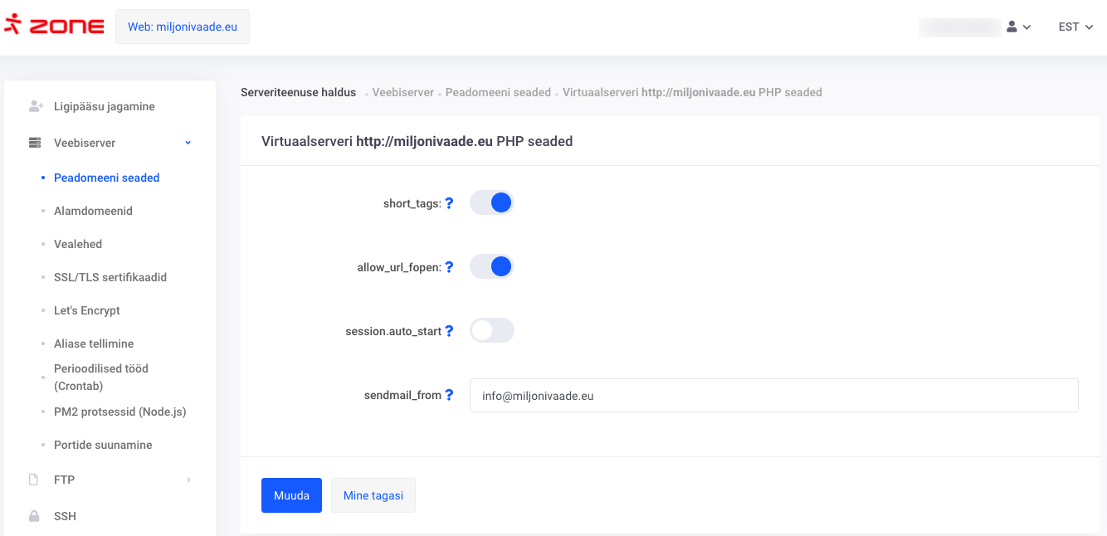The width and height of the screenshot is (1107, 536).
Task: Click the question mark beside allow_url_fopen
Action: tap(449, 267)
